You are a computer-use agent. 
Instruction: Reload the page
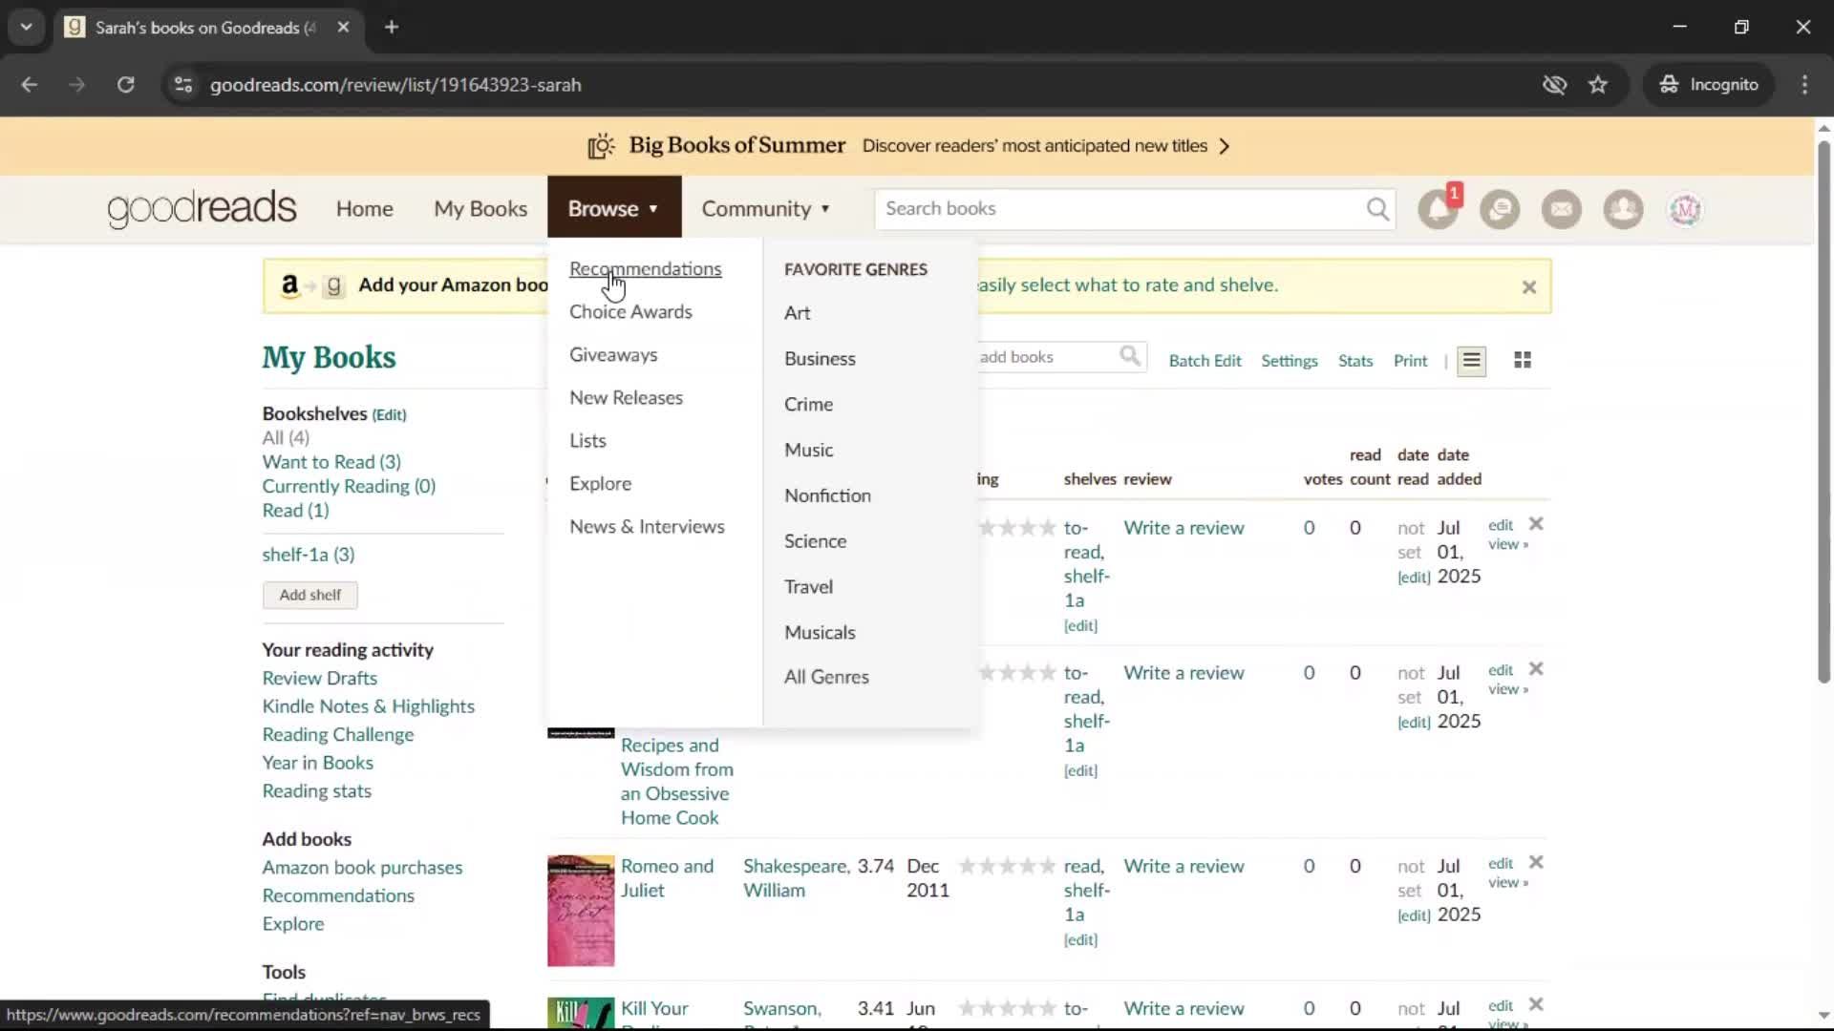click(125, 85)
